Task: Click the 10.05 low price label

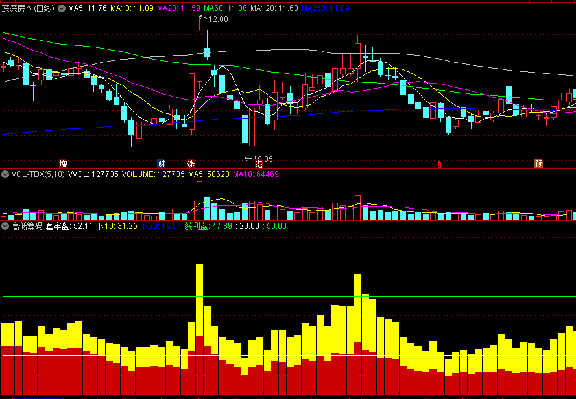Action: click(x=263, y=159)
